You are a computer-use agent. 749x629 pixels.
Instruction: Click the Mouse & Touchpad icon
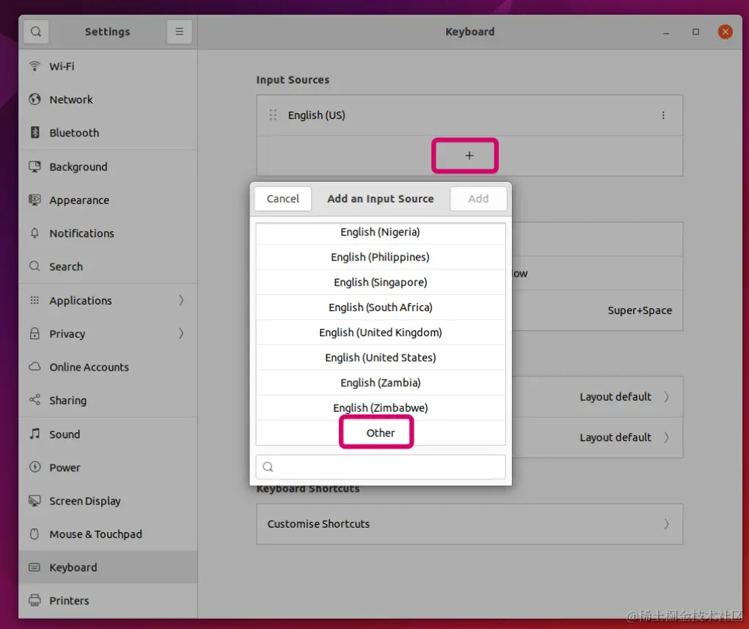tap(34, 534)
